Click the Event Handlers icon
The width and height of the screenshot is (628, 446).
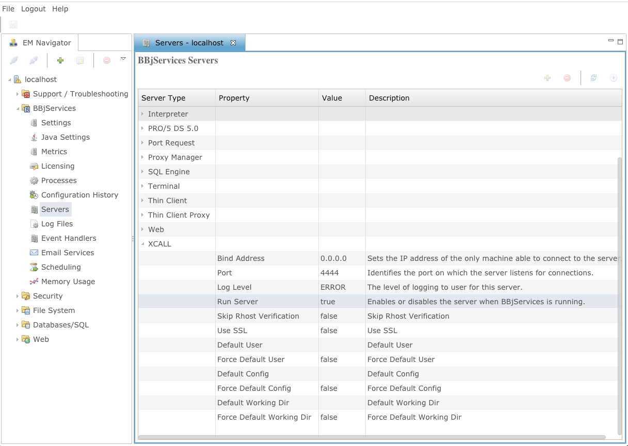click(x=34, y=238)
